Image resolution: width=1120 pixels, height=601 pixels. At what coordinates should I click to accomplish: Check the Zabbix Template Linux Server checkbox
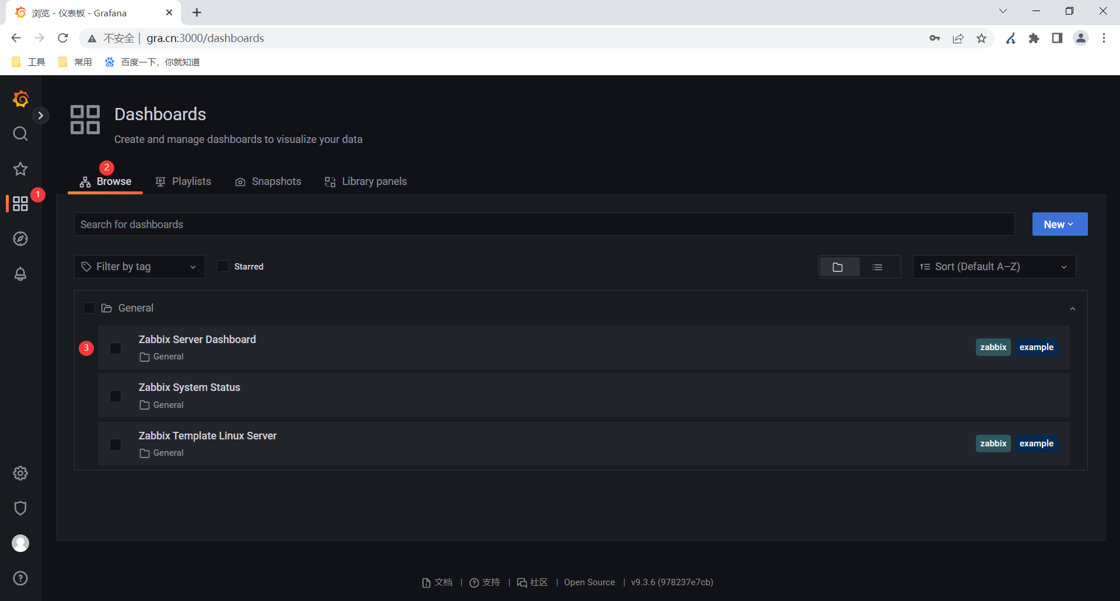(x=116, y=445)
